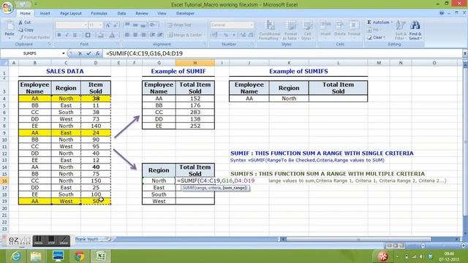The image size is (468, 263).
Task: Open Cell Styles gallery
Action: point(307,30)
